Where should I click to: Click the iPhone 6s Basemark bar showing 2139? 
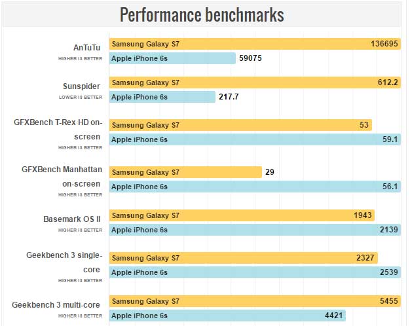tap(255, 230)
